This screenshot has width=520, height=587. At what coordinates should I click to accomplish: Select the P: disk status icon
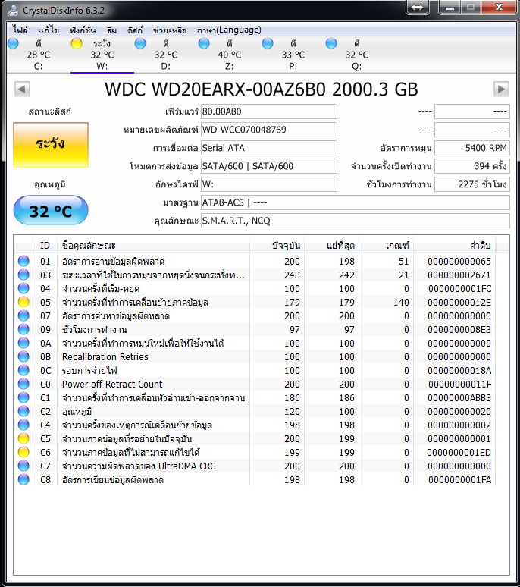coord(268,43)
